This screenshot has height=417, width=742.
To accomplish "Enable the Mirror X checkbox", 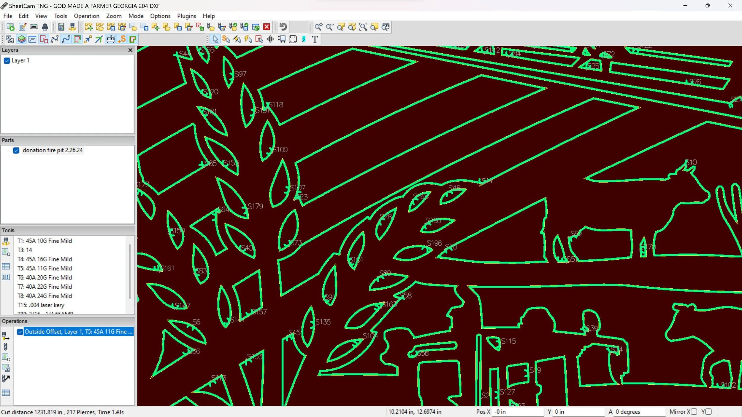I will (x=694, y=412).
